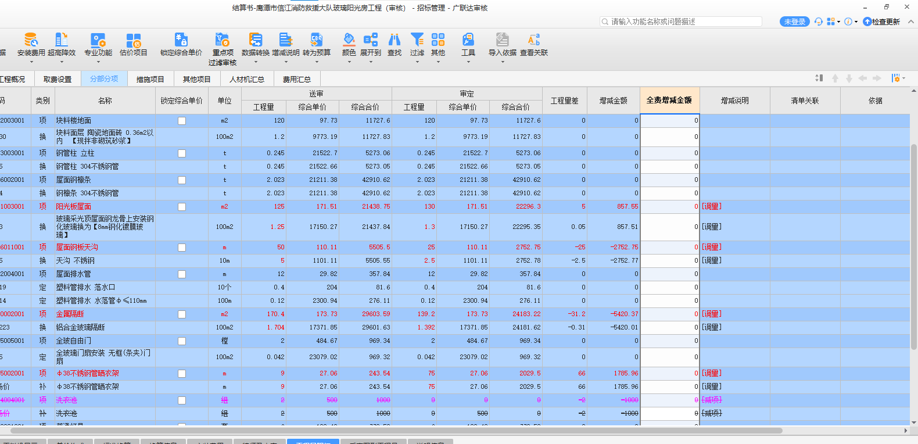Screen dimensions: 918x444
Task: Toggle lock checkbox for 阳光板屋面 row
Action: (x=182, y=207)
